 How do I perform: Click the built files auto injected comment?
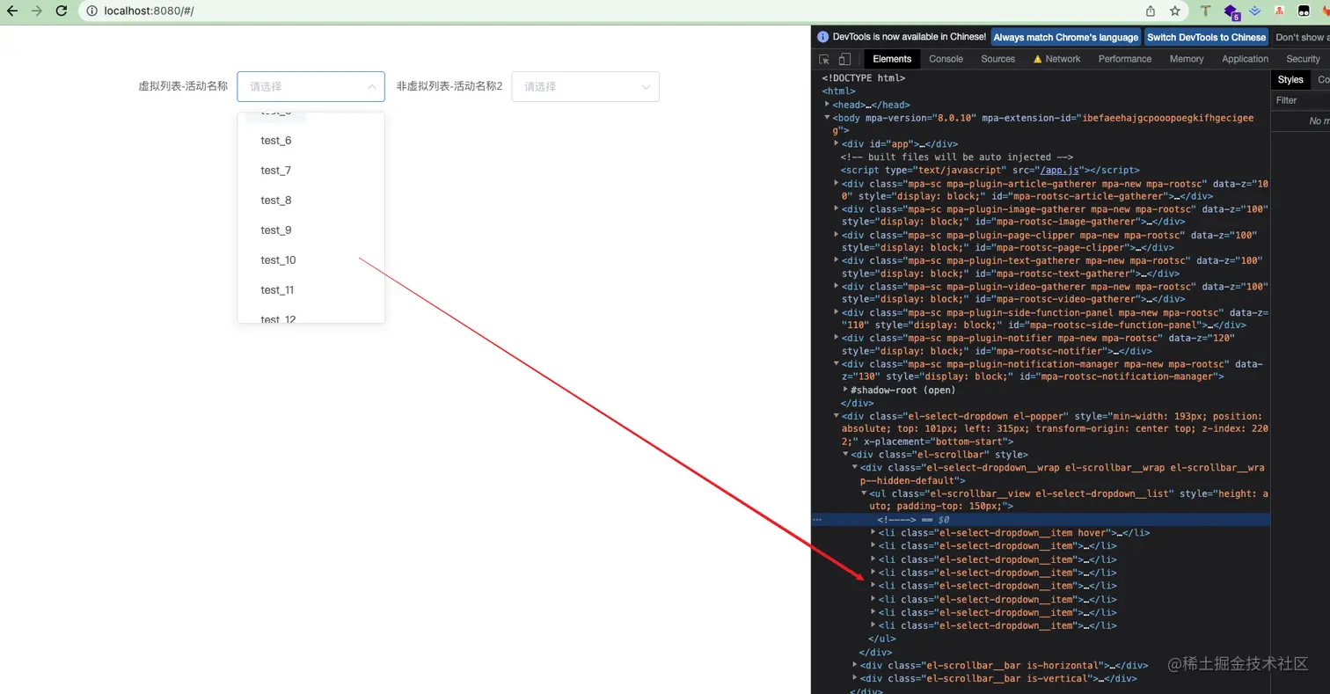tap(956, 157)
